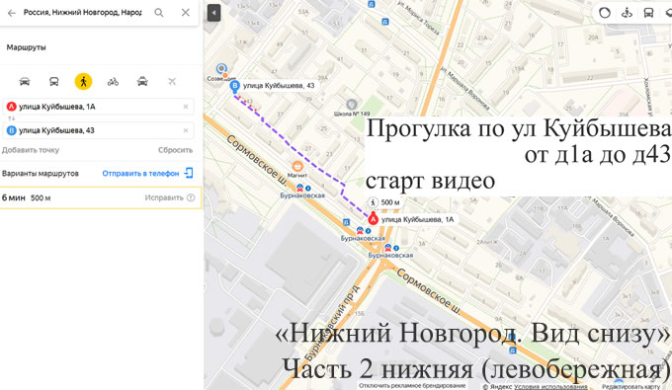Go back with the left arrow

tap(12, 13)
